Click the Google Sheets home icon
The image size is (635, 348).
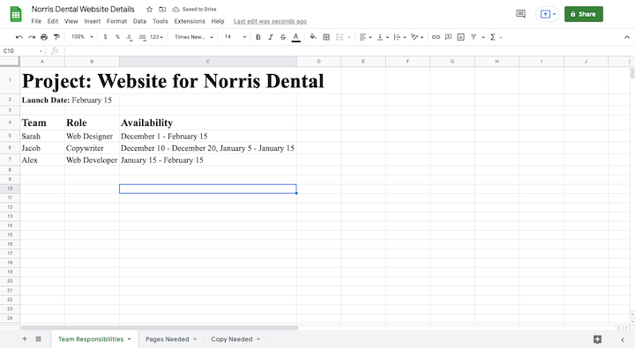point(16,15)
